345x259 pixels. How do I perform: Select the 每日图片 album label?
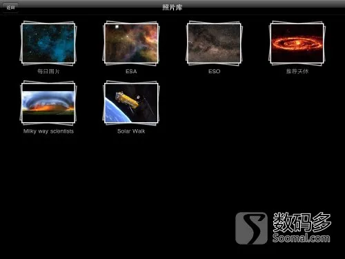coord(48,71)
